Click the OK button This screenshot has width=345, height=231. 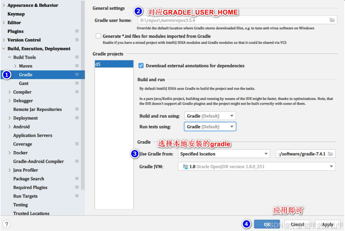tap(267, 224)
